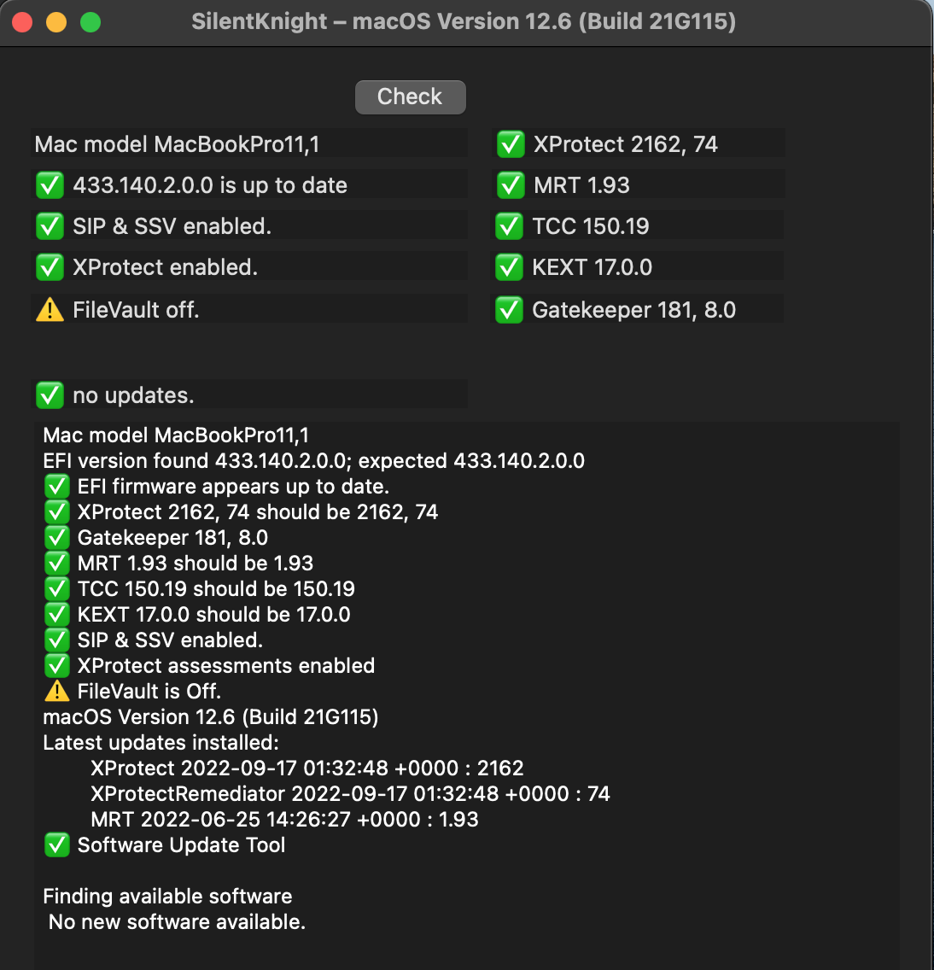Click the 'XProtect 2162, 74' status text
This screenshot has width=934, height=970.
point(625,144)
